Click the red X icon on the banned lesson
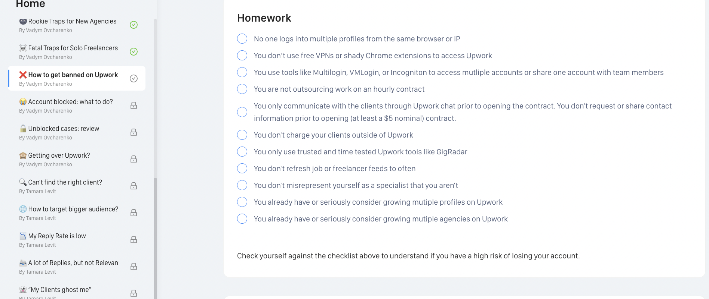This screenshot has height=299, width=709. pos(23,75)
